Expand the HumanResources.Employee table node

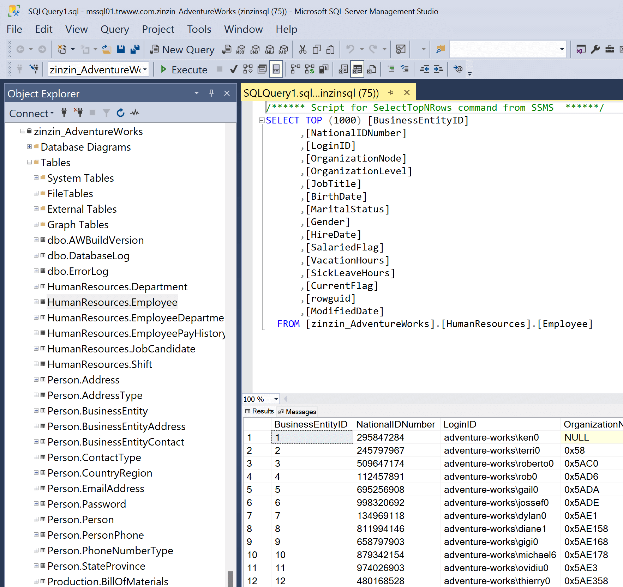36,302
